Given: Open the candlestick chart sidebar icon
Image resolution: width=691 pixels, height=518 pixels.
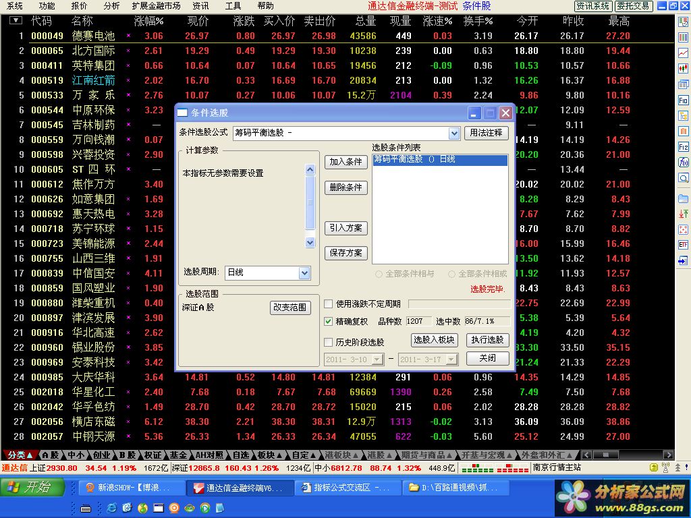Looking at the screenshot, I should (683, 69).
